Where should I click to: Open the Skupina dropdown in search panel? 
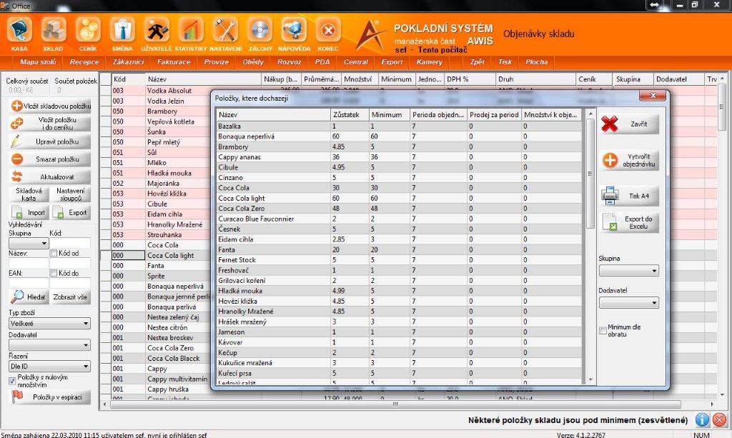pos(29,243)
